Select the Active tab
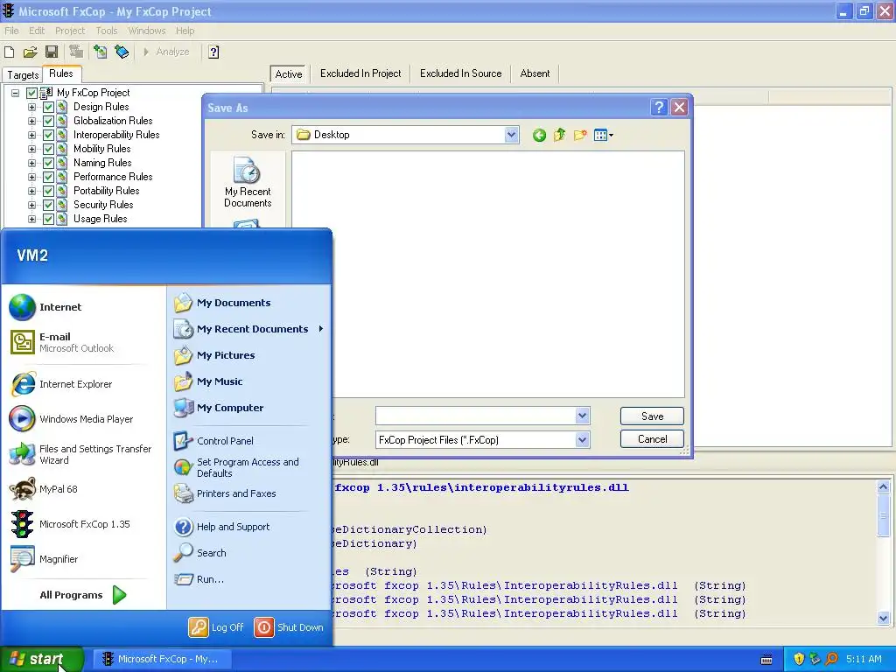The image size is (896, 672). [289, 73]
